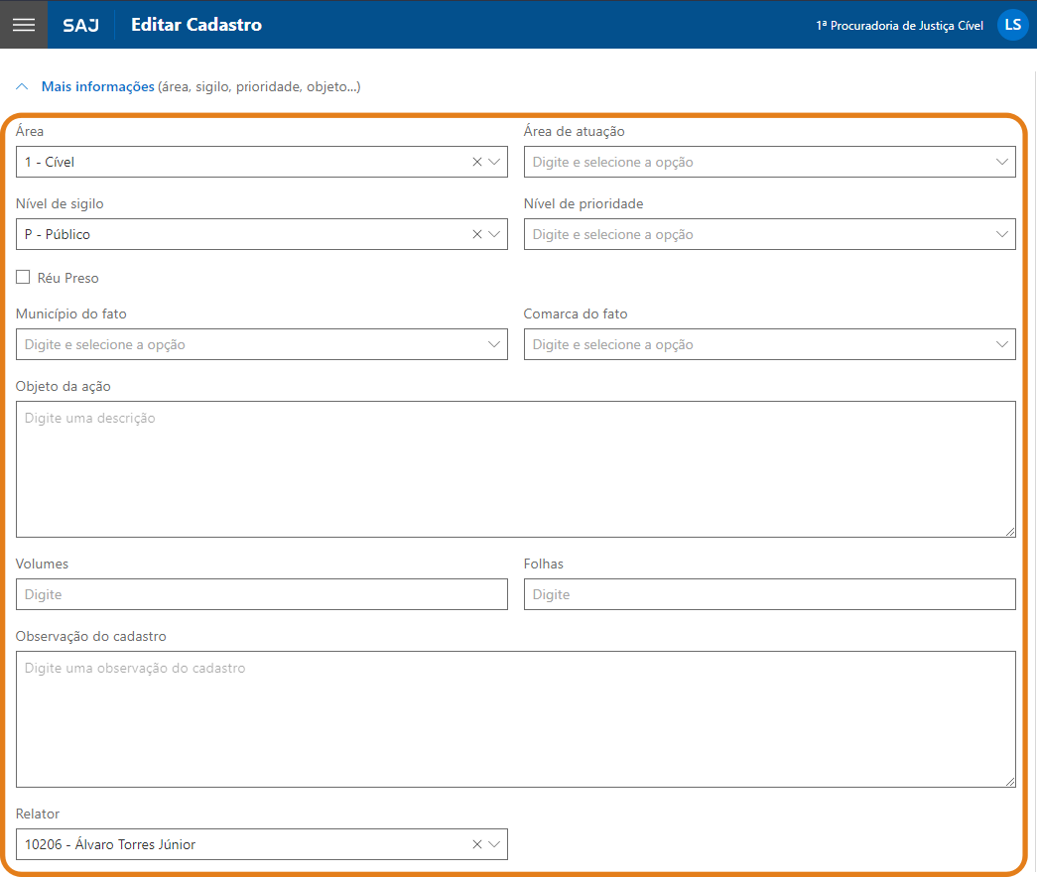The image size is (1038, 877).
Task: Click the LS user avatar
Action: coord(1012,25)
